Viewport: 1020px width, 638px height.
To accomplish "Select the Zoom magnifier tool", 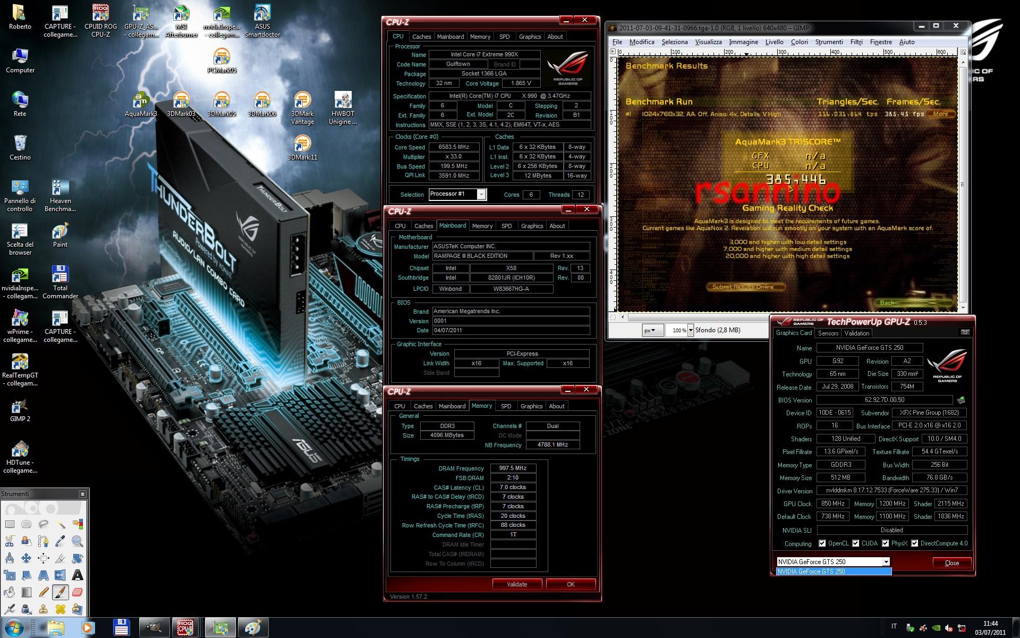I will point(78,541).
